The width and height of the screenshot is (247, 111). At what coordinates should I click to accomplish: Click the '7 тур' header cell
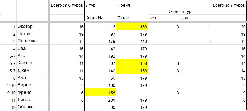100,5
